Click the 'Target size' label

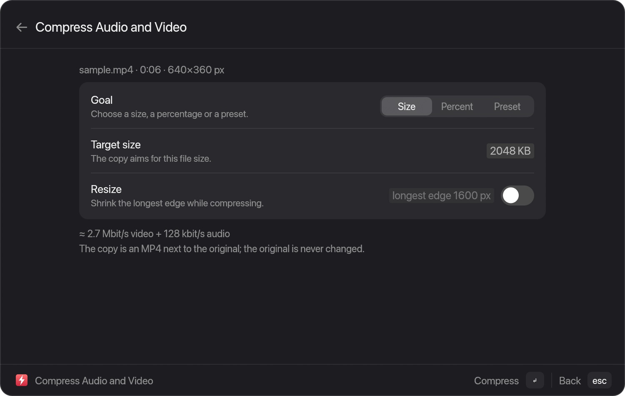coord(116,145)
